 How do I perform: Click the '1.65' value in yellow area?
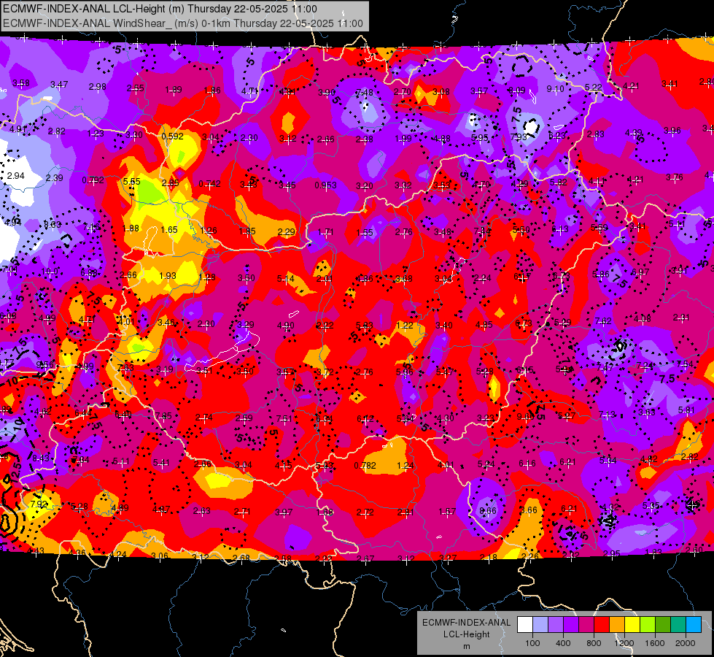click(x=169, y=230)
